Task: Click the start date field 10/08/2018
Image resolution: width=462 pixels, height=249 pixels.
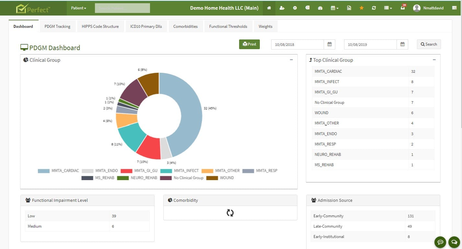Action: (x=297, y=45)
